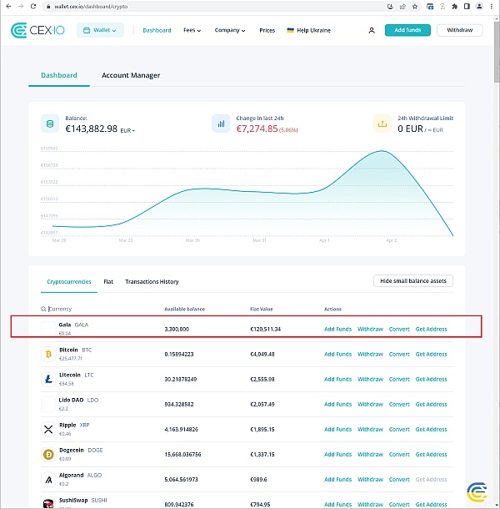Go back using browser back arrow

coord(9,6)
